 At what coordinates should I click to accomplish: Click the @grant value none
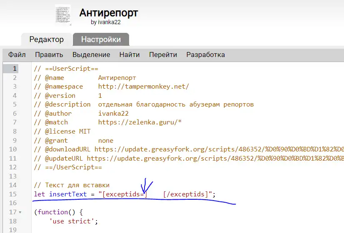click(x=106, y=141)
